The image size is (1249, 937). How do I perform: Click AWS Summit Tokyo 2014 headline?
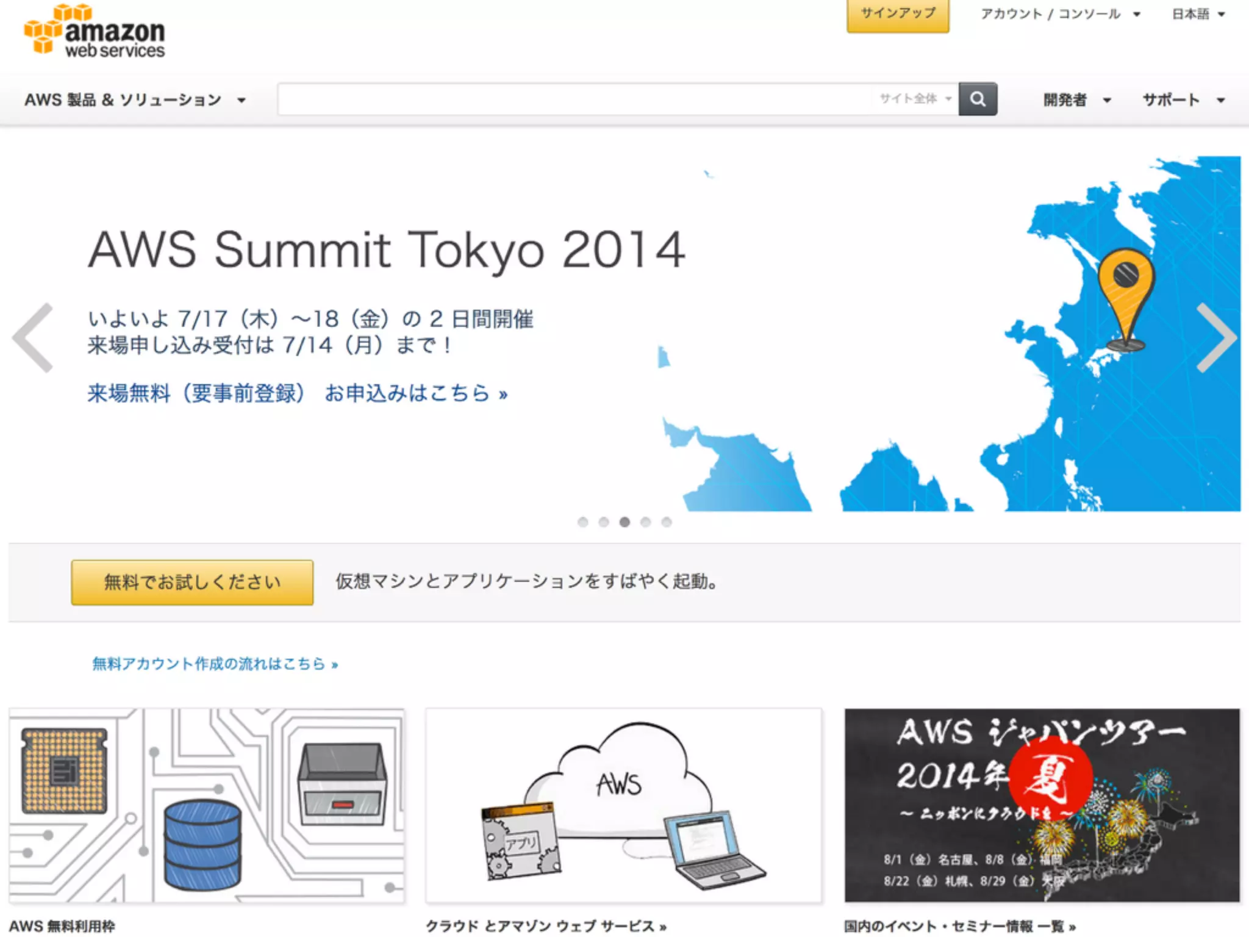point(387,250)
